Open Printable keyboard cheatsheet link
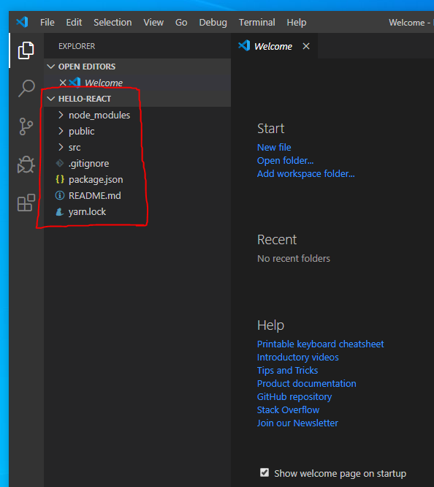434x487 pixels. coord(320,344)
